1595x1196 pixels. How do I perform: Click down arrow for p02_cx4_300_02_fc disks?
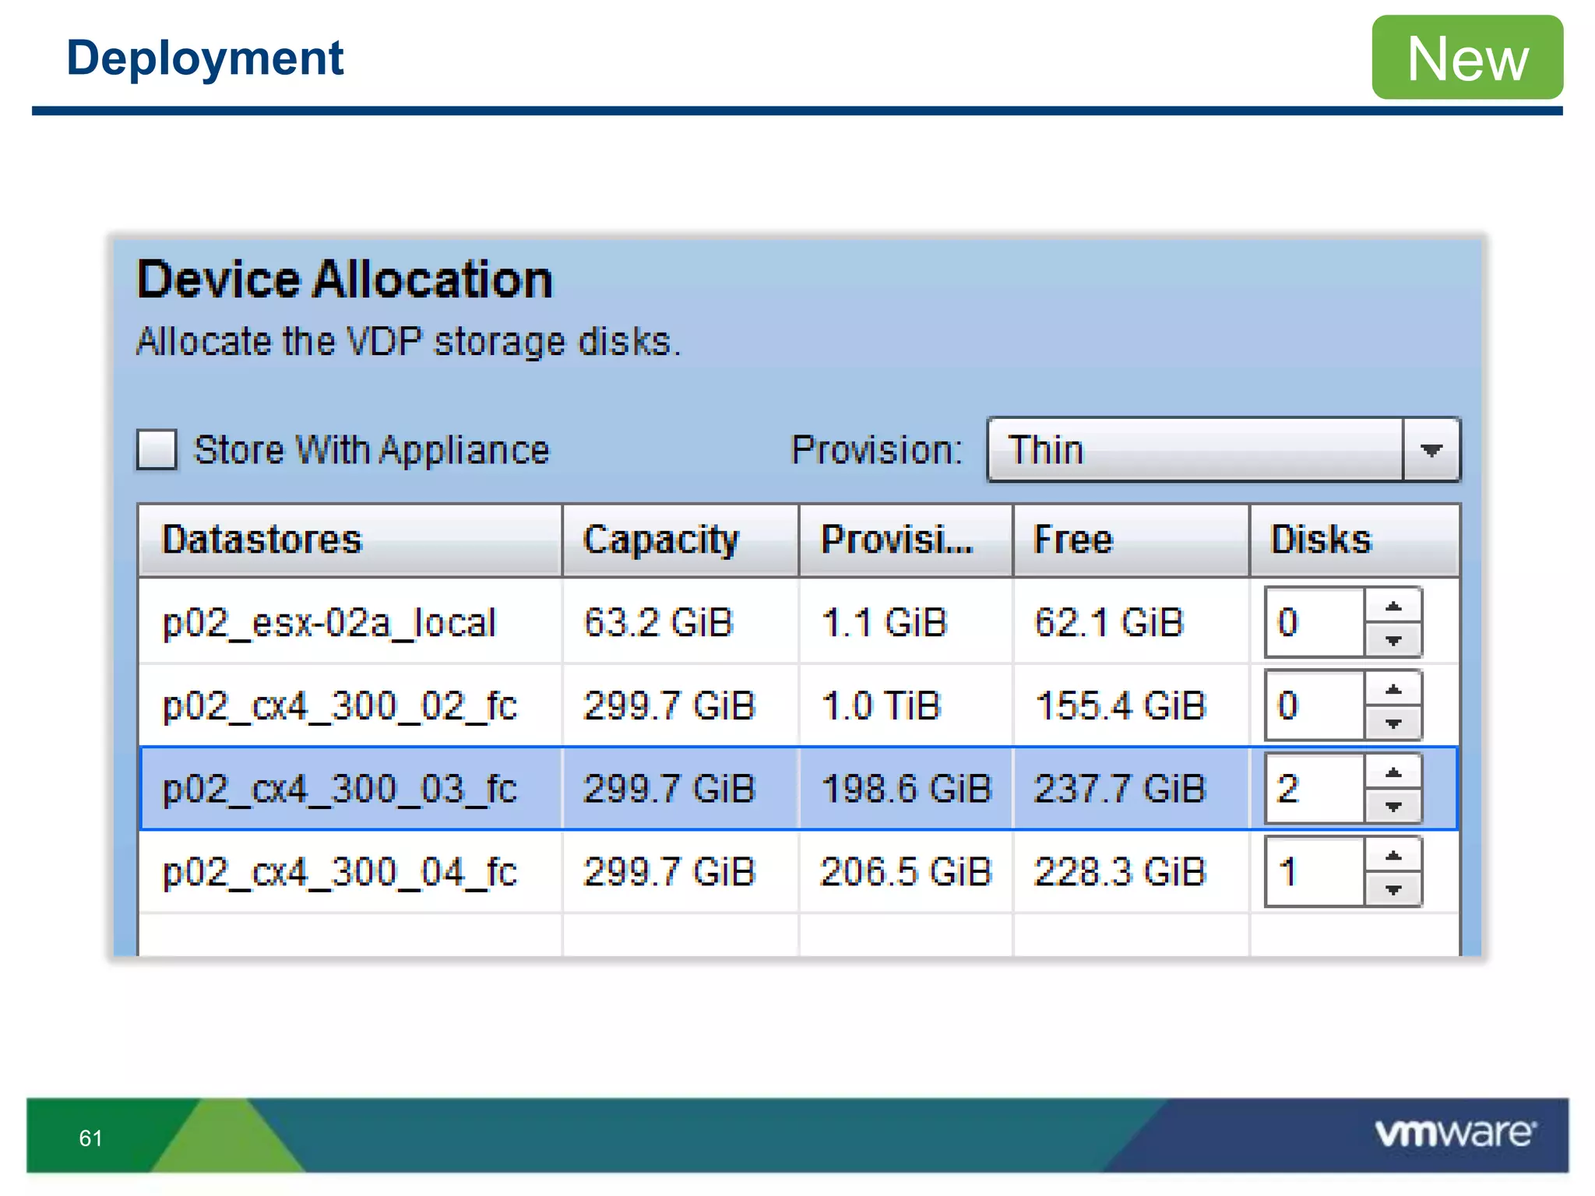point(1393,723)
